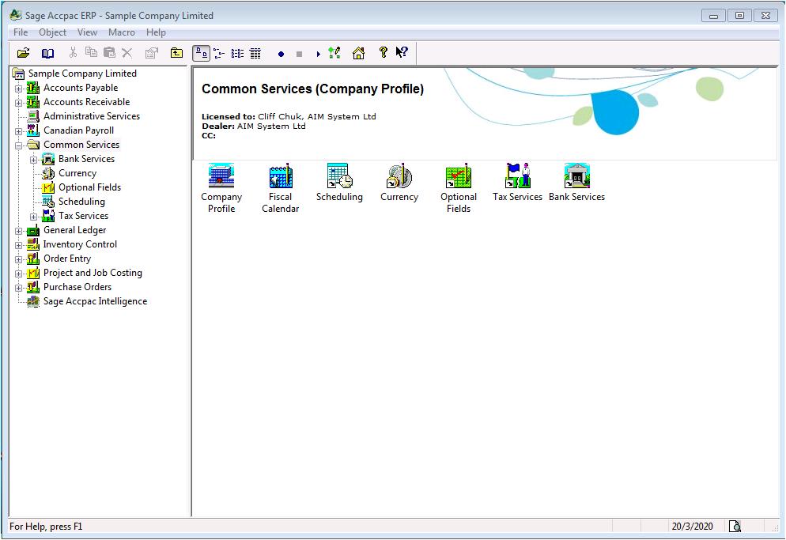Select Sage Accpac Intelligence in the tree

pyautogui.click(x=95, y=301)
